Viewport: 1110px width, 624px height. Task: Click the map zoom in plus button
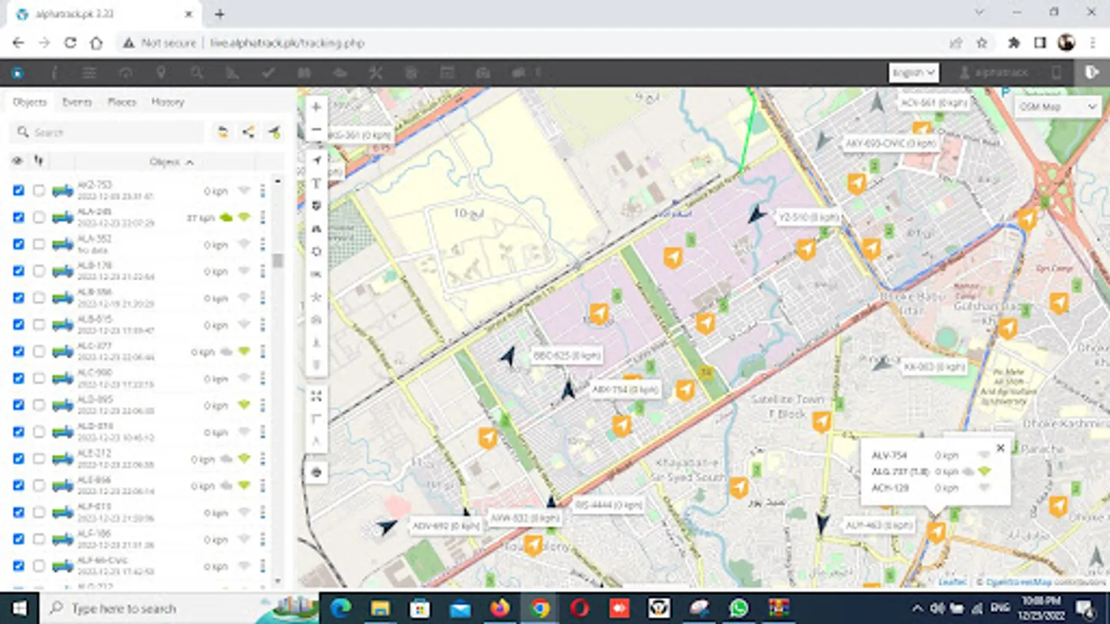[316, 107]
